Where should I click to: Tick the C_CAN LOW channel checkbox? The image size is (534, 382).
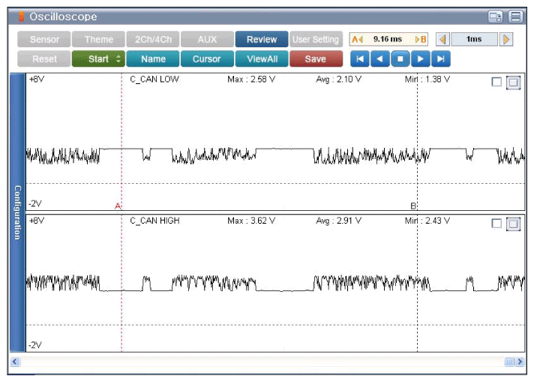coord(496,83)
